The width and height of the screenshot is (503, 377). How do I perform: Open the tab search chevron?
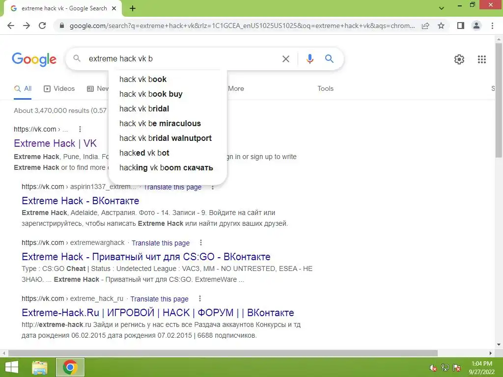tap(442, 8)
